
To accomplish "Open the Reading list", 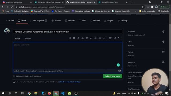I will tap(163, 11).
